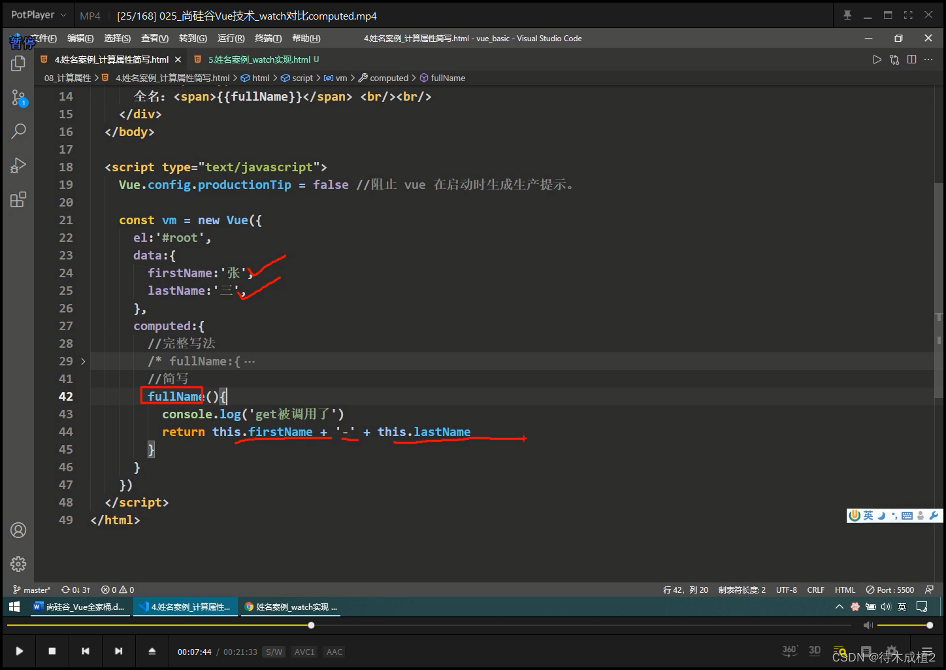Open the Extensions view icon
This screenshot has width=946, height=670.
click(x=18, y=199)
